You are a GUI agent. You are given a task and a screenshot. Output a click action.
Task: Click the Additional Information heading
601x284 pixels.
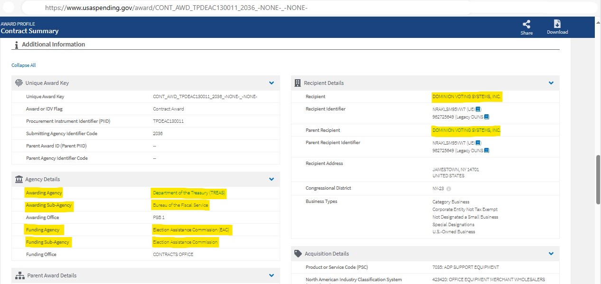pyautogui.click(x=54, y=45)
